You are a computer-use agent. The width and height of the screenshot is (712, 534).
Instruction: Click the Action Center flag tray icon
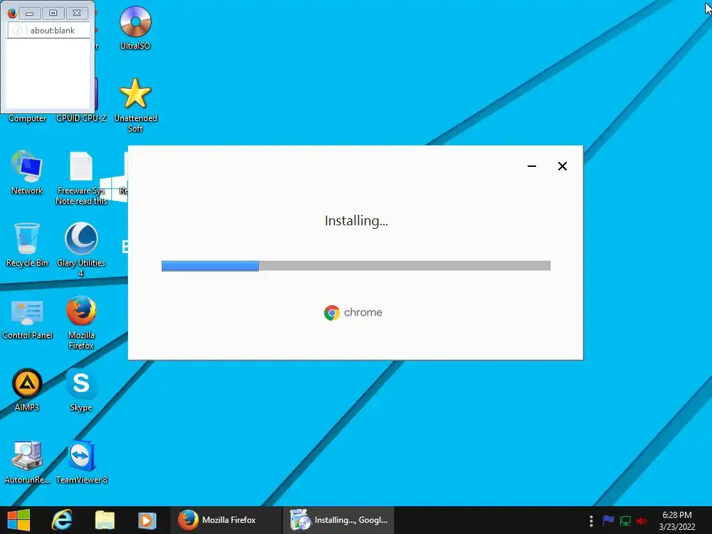(608, 520)
